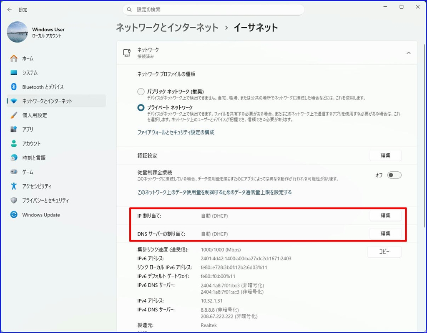Click the vertical scrollbar on right
The image size is (427, 333).
pos(424,136)
